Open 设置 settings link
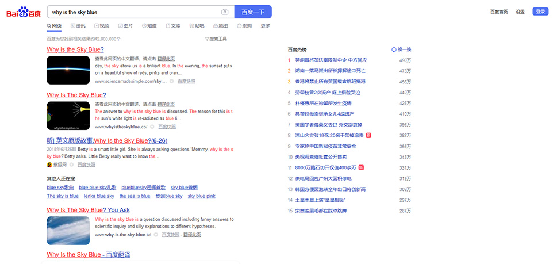557x264 pixels. tap(520, 12)
